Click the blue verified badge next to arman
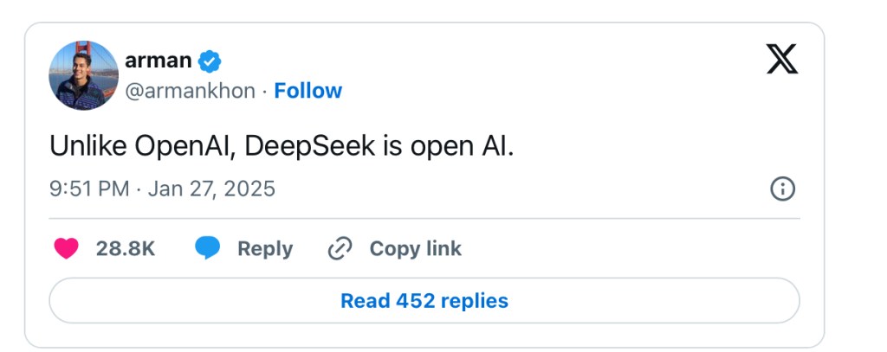This screenshot has height=352, width=887. pyautogui.click(x=210, y=61)
